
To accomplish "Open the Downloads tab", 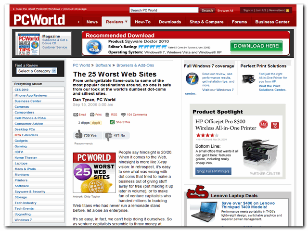I will [170, 22].
